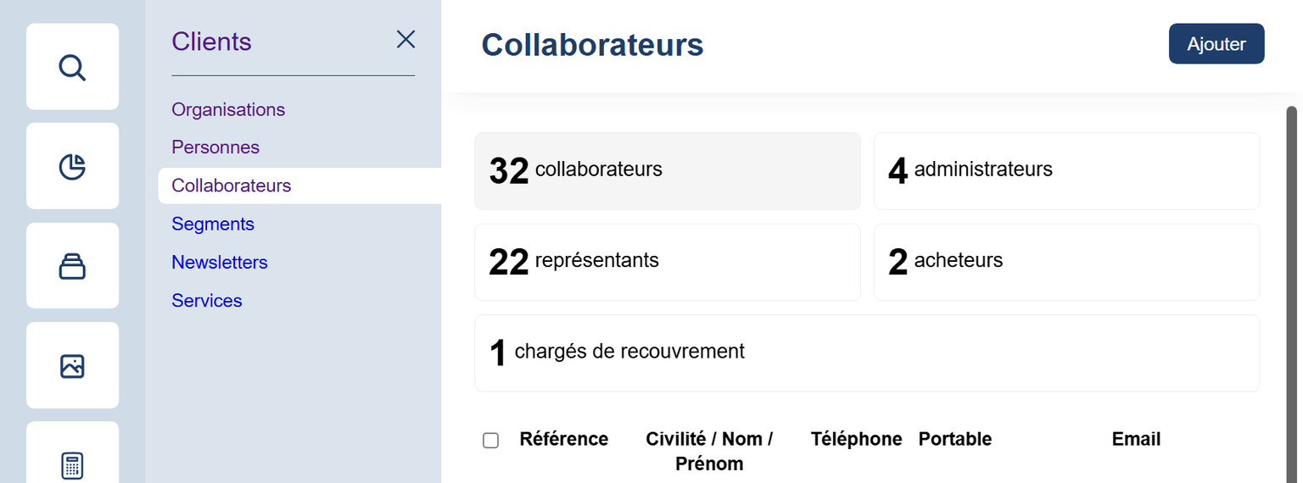Select Collaborateurs in the Clients menu

tap(232, 186)
